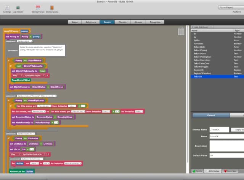Open the Stencylpedia book icon
244x180 pixels.
[52, 8]
